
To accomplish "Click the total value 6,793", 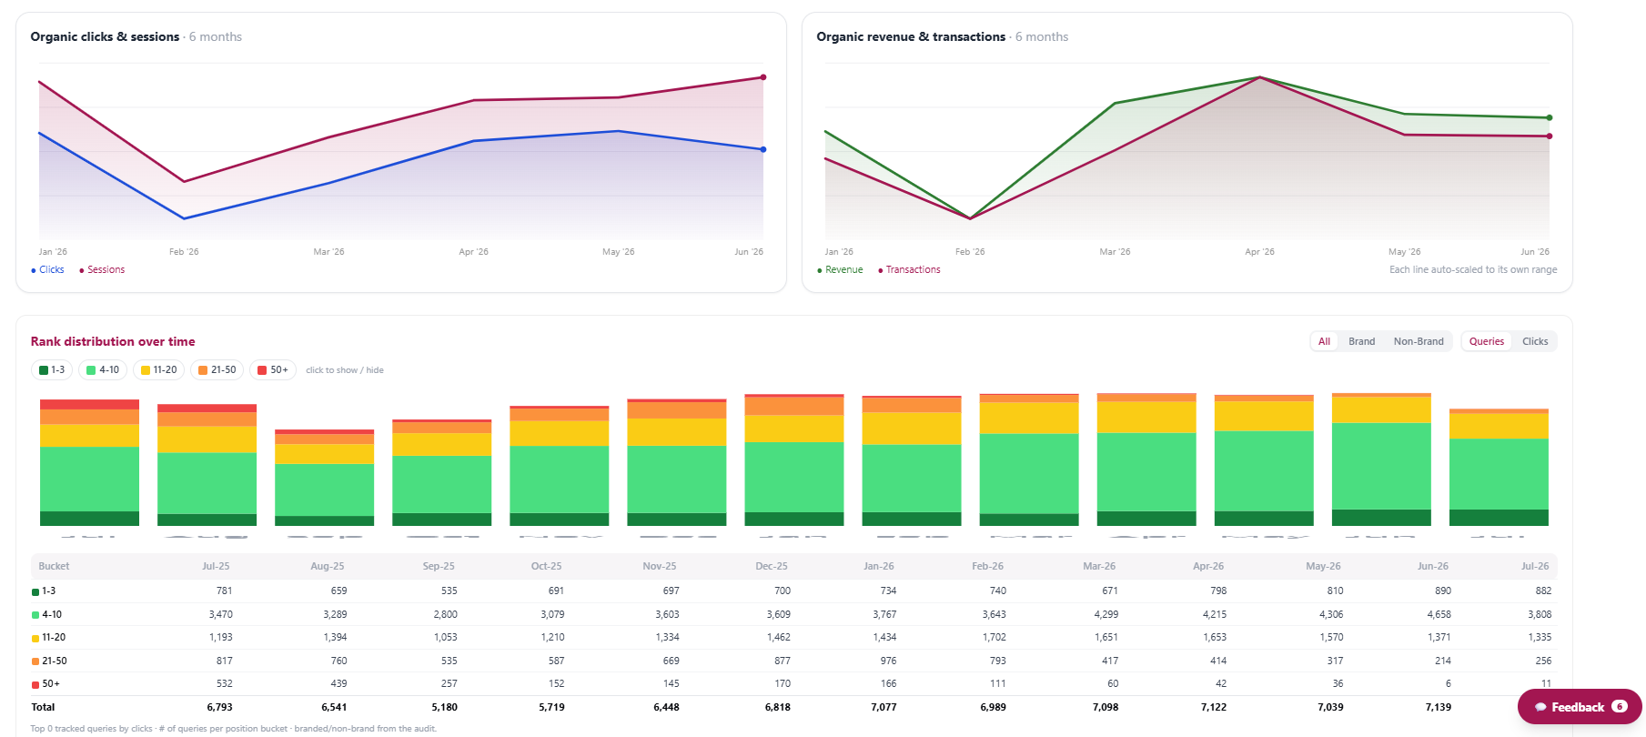I will click(x=219, y=707).
